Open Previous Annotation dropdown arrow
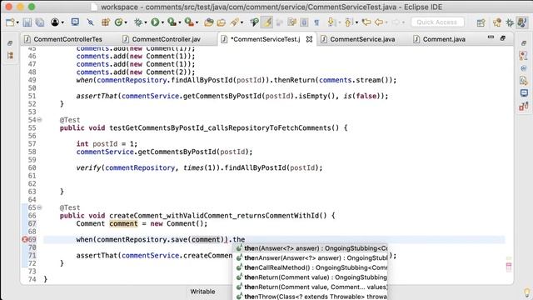Image resolution: width=533 pixels, height=300 pixels. (356, 22)
